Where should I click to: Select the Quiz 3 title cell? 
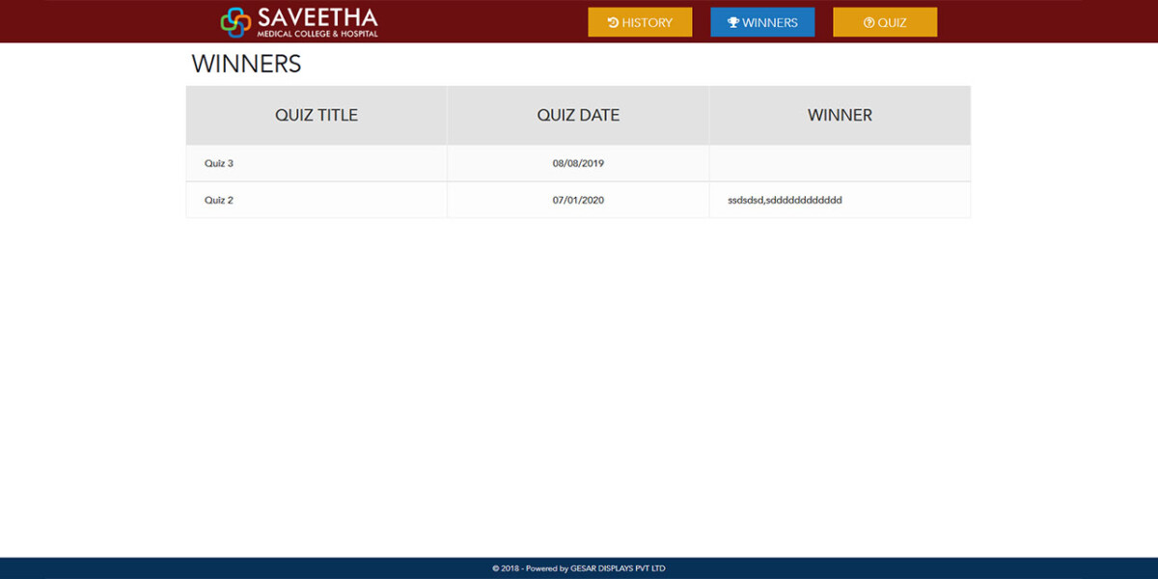(x=219, y=163)
